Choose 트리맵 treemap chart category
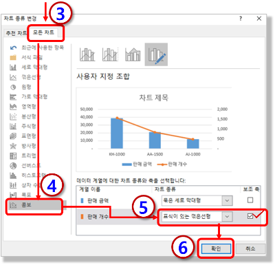This screenshot has width=275, height=265. 23,156
